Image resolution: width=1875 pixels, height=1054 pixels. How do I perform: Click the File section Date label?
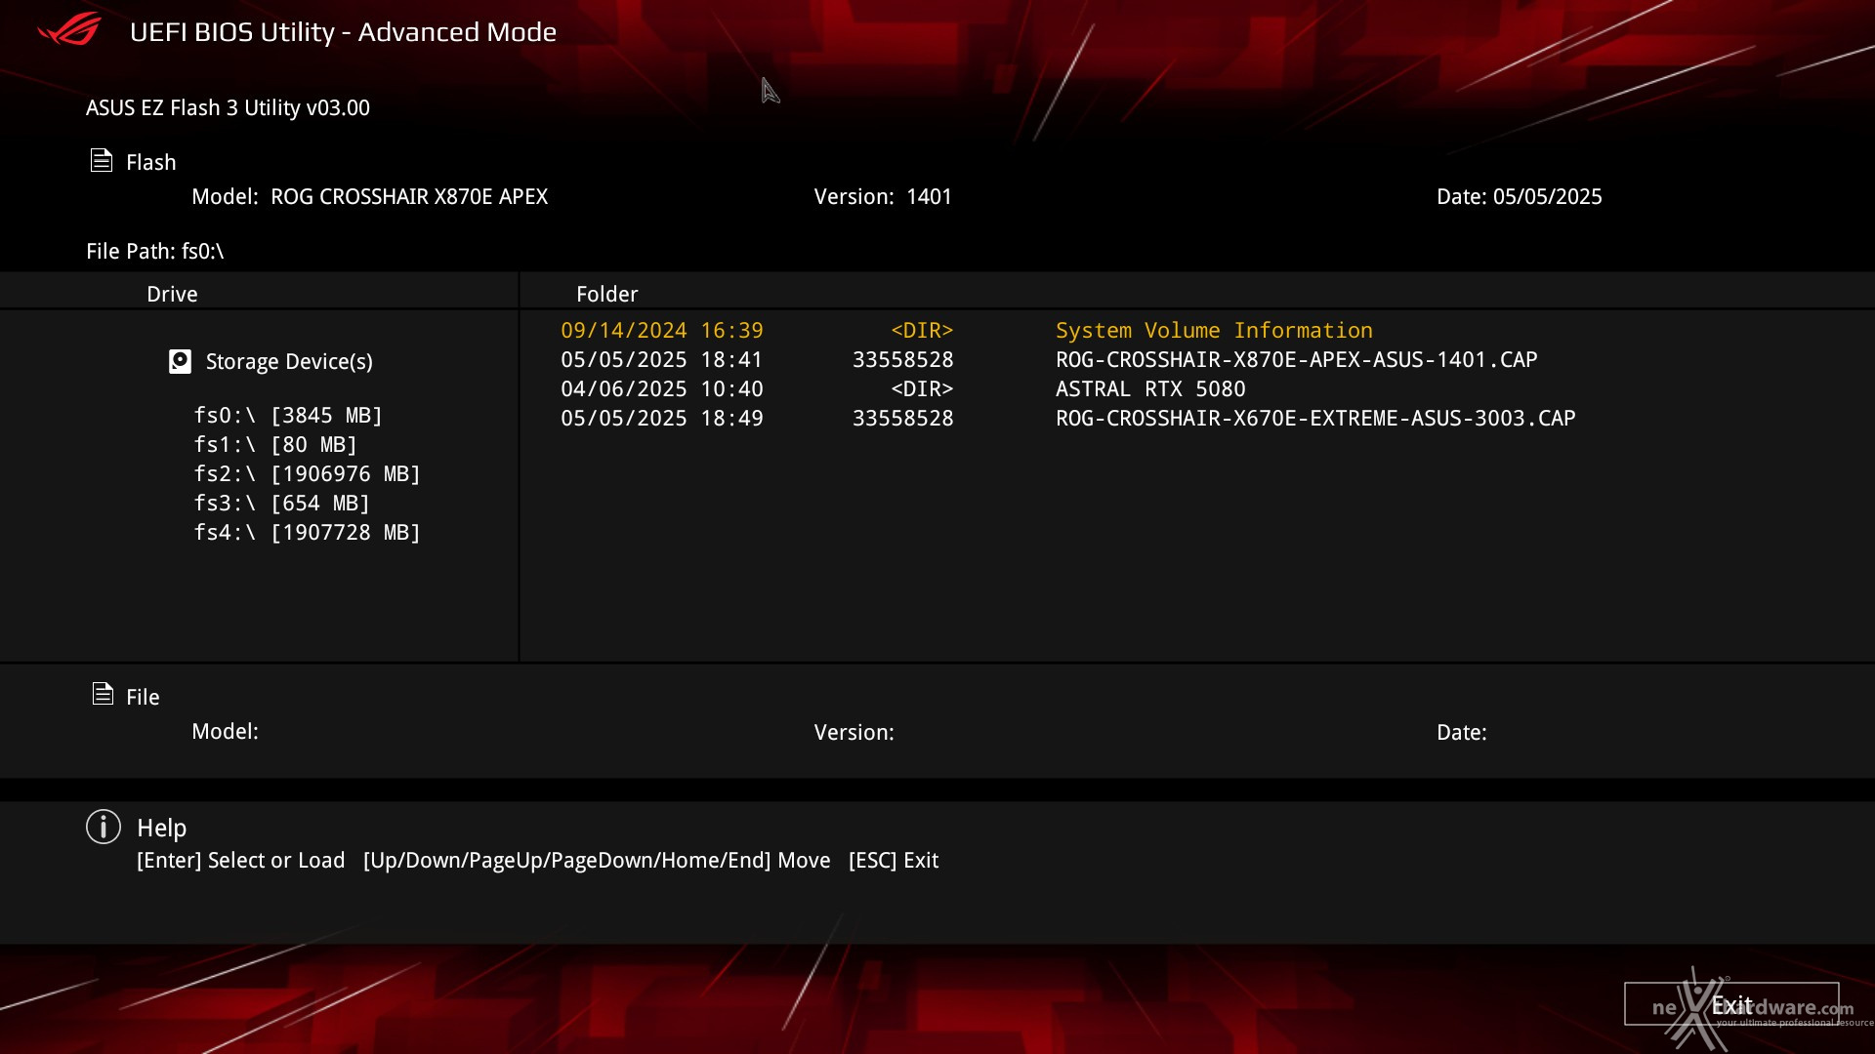[x=1462, y=732]
